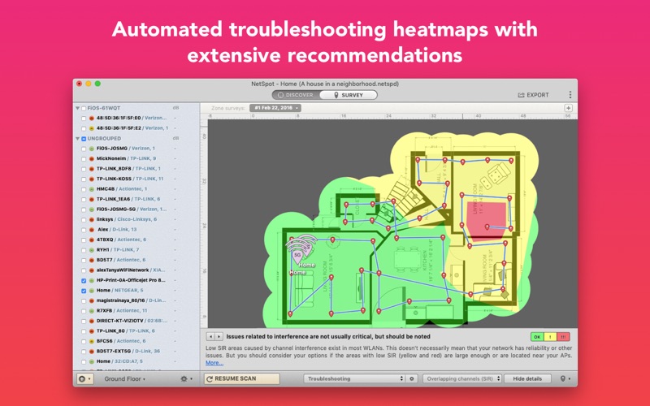Click the yellow signal icon of BFCS6
Screen dimensions: 650x406
(x=92, y=341)
